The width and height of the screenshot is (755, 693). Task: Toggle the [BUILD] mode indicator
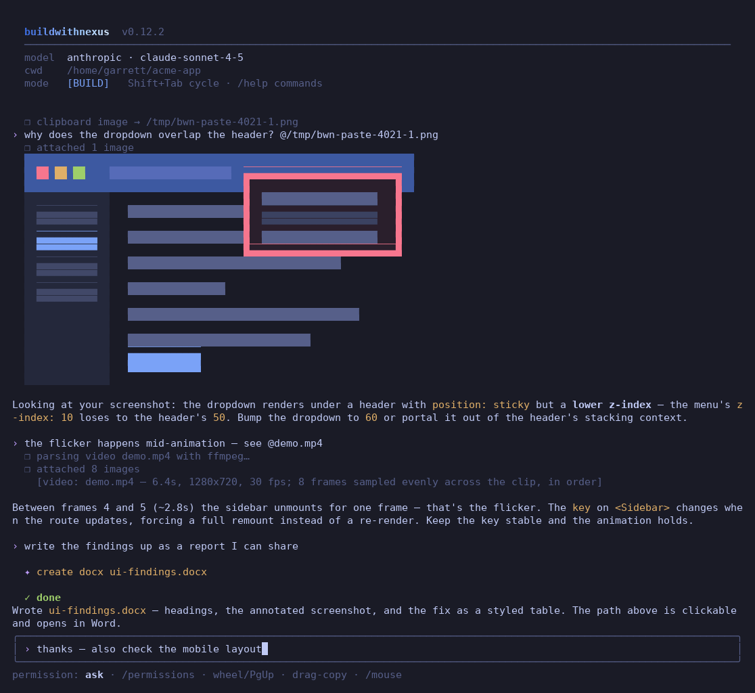88,83
